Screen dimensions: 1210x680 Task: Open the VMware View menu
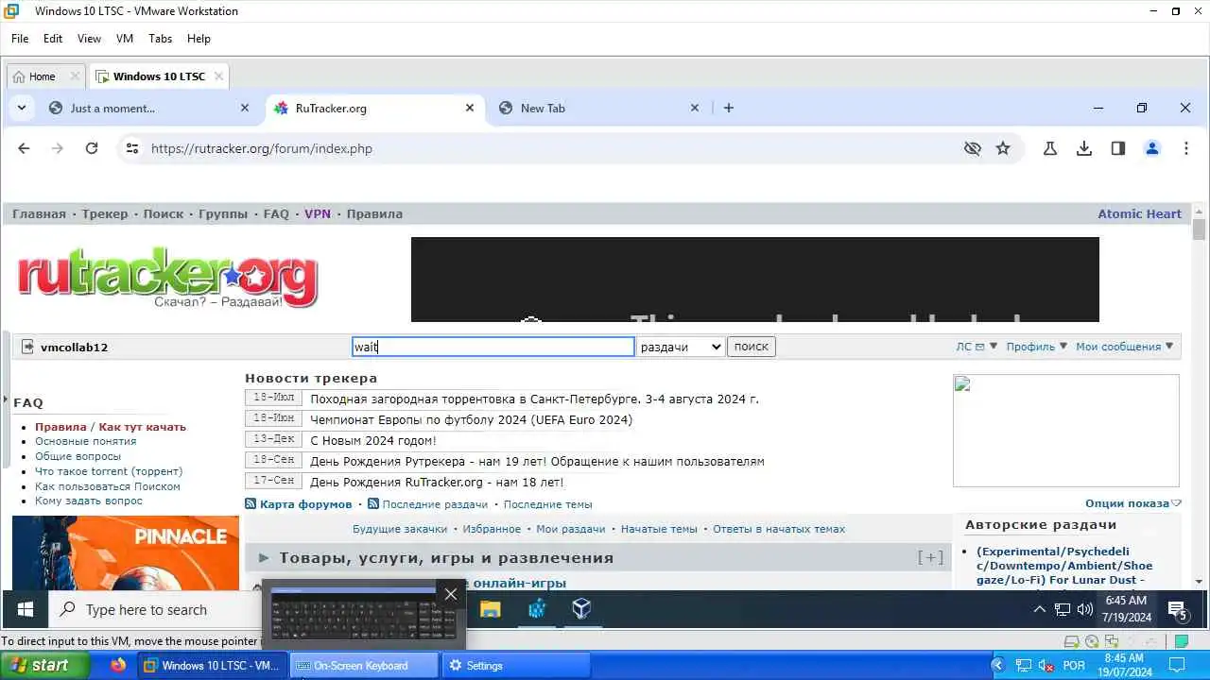coord(89,39)
